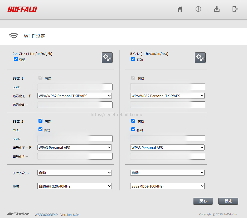The image size is (247, 218).
Task: Open 5 GHz channel dropdown
Action: (x=167, y=173)
